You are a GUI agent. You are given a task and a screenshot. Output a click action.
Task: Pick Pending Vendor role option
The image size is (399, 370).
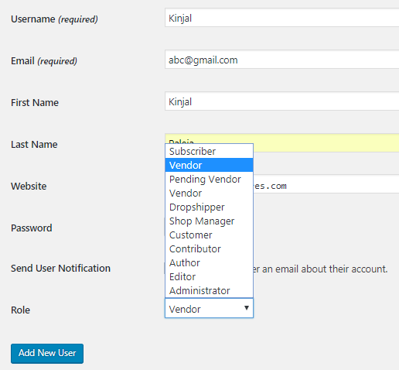(209, 179)
